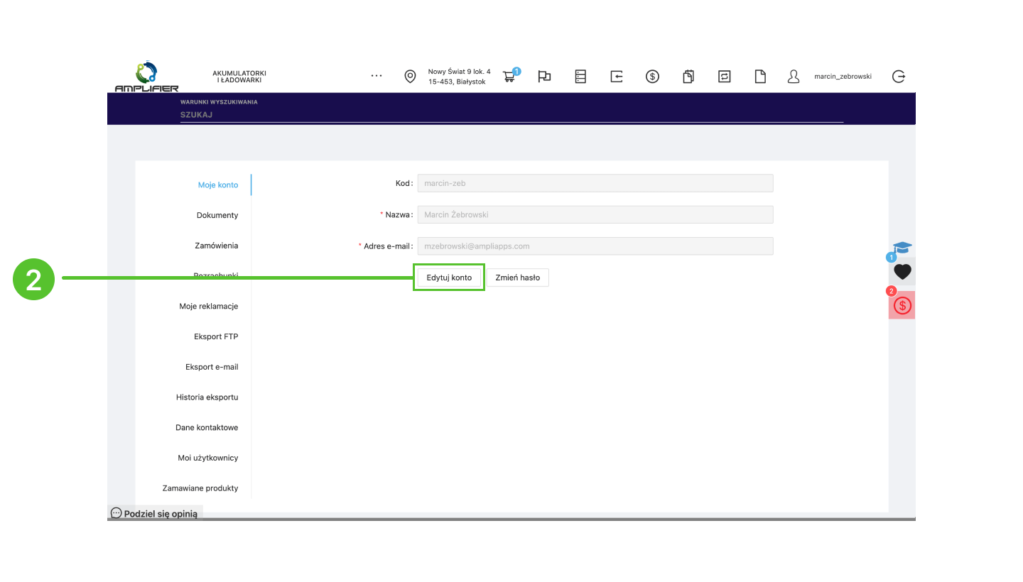1023x582 pixels.
Task: Click the marcin_zebrowski username
Action: click(x=843, y=77)
